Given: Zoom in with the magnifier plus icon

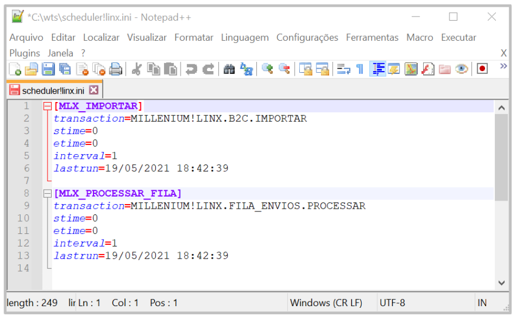Looking at the screenshot, I should (x=267, y=69).
